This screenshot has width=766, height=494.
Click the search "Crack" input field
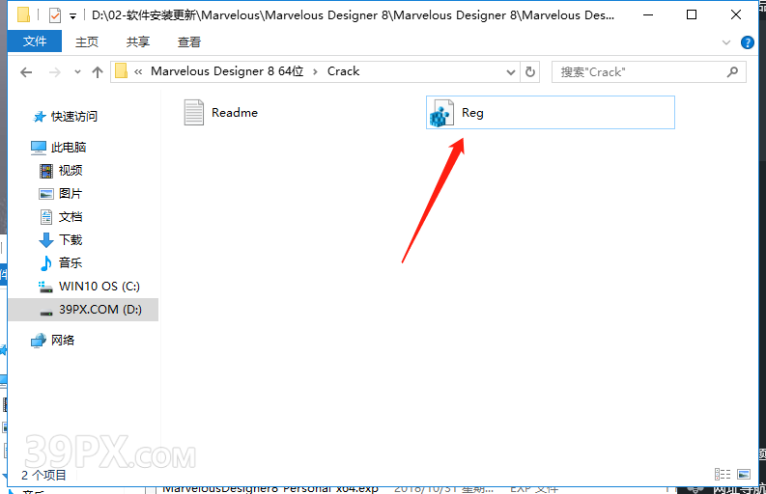coord(649,72)
